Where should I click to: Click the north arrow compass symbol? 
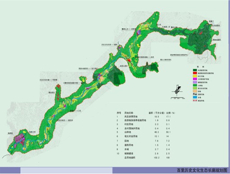pyautogui.click(x=177, y=91)
